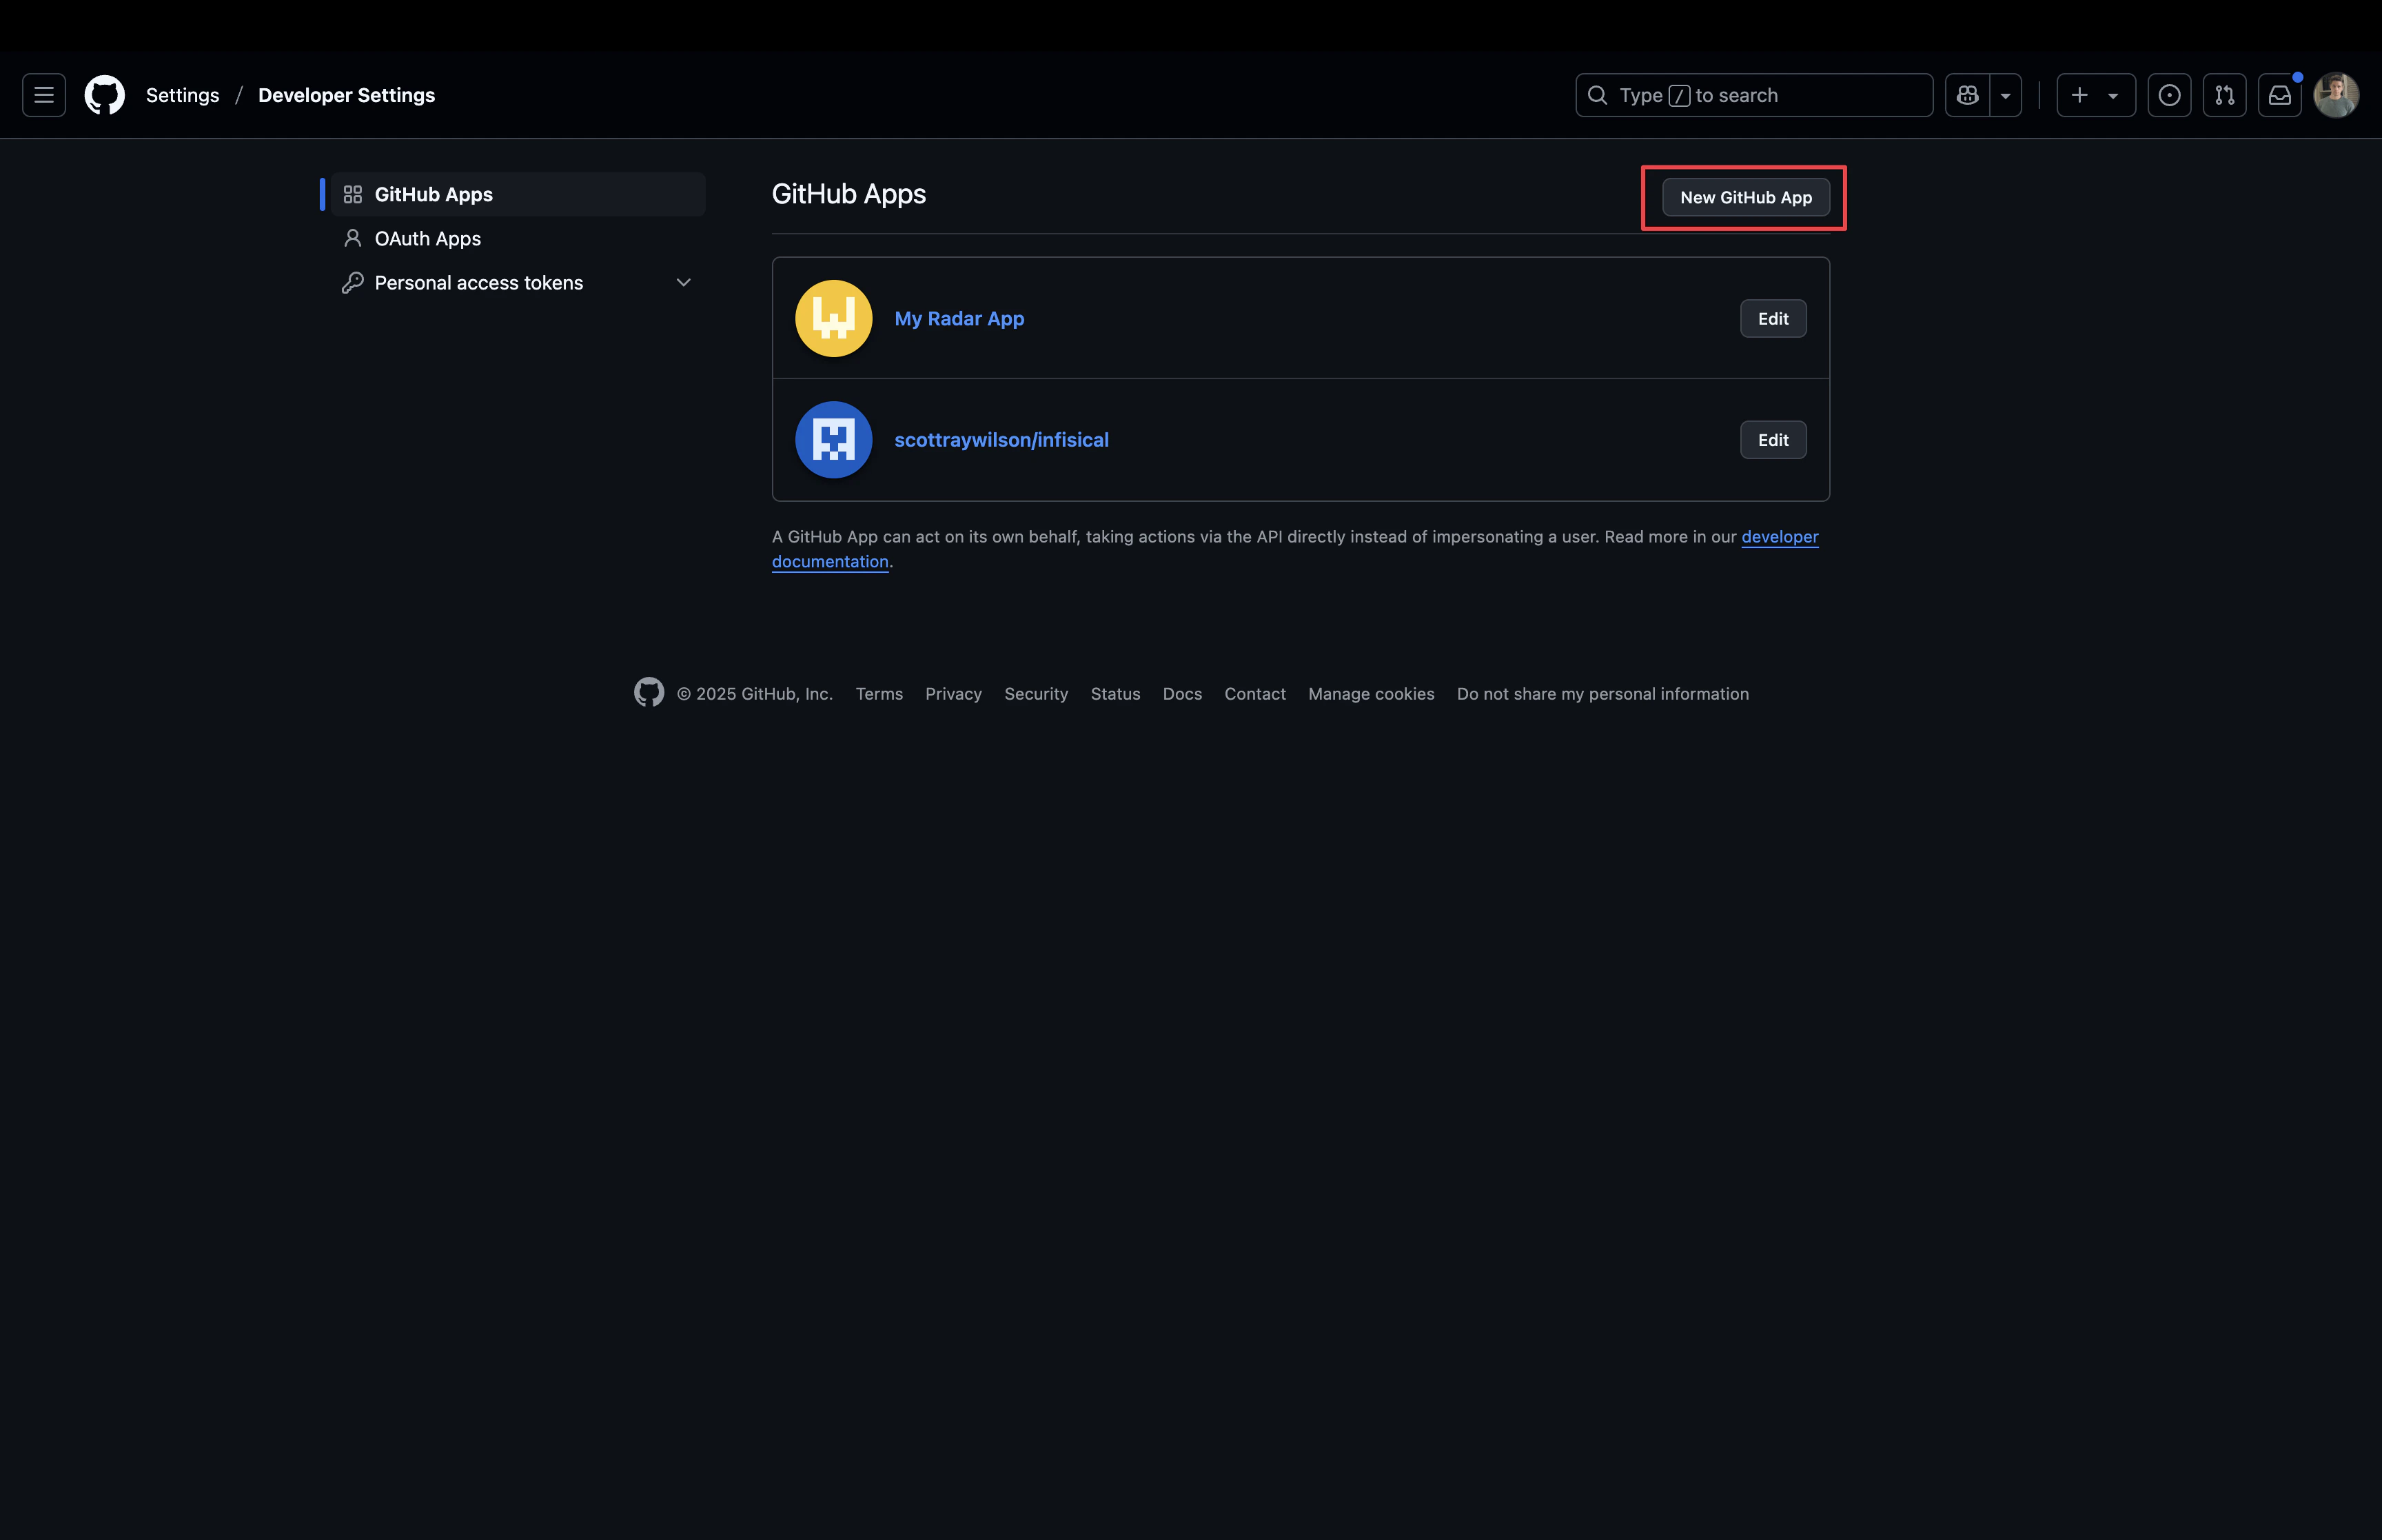Expand the Personal access tokens chevron
The width and height of the screenshot is (2382, 1540).
click(684, 283)
